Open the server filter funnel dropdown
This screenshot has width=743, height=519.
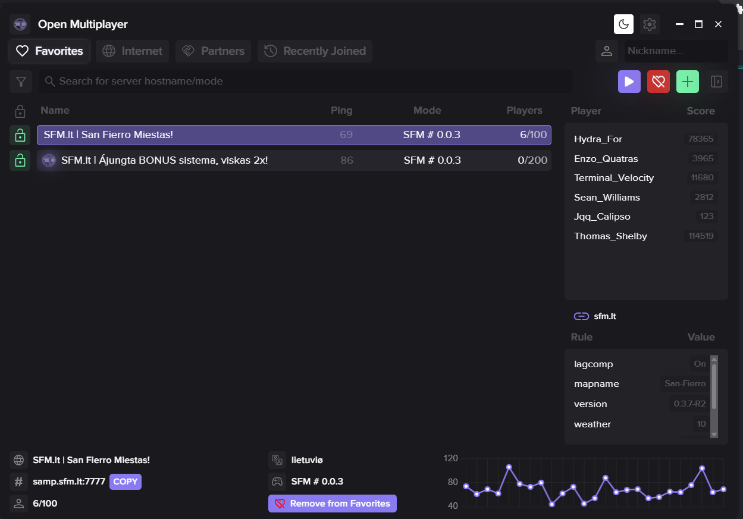21,82
